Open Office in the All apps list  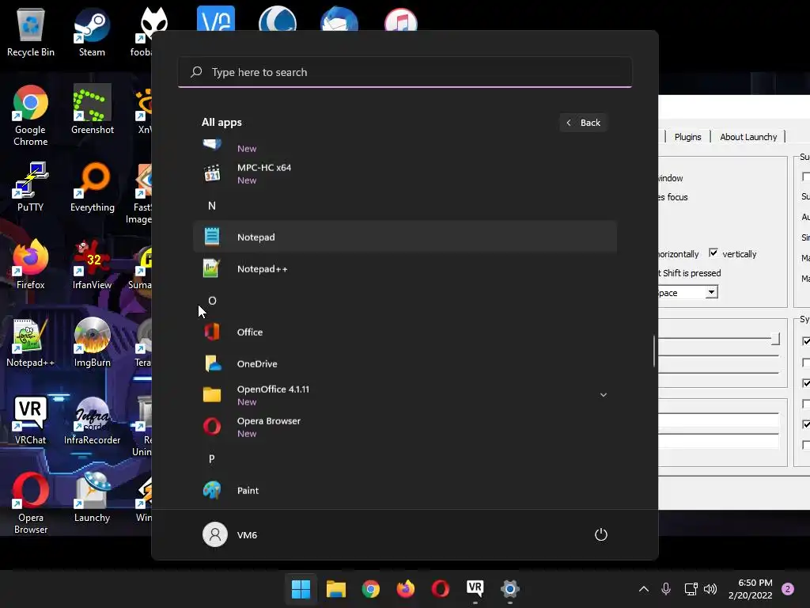404,332
